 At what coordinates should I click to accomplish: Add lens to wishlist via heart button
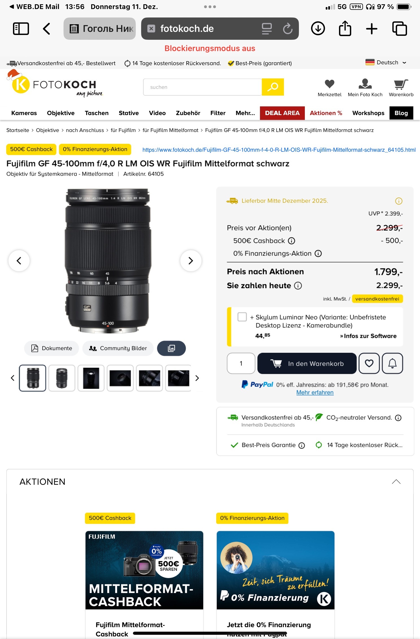(x=369, y=363)
